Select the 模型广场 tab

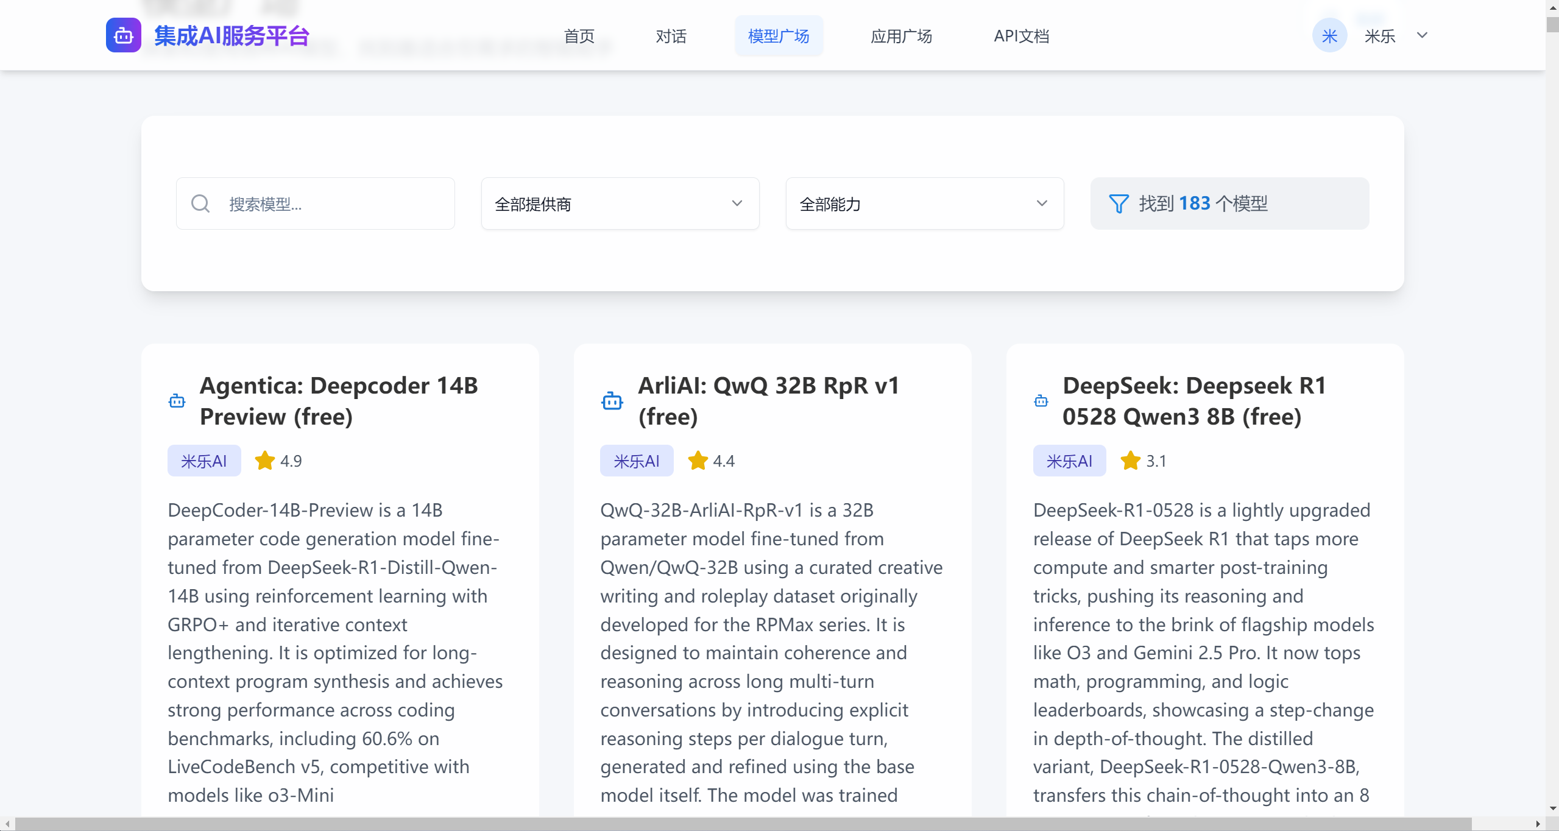(x=779, y=36)
